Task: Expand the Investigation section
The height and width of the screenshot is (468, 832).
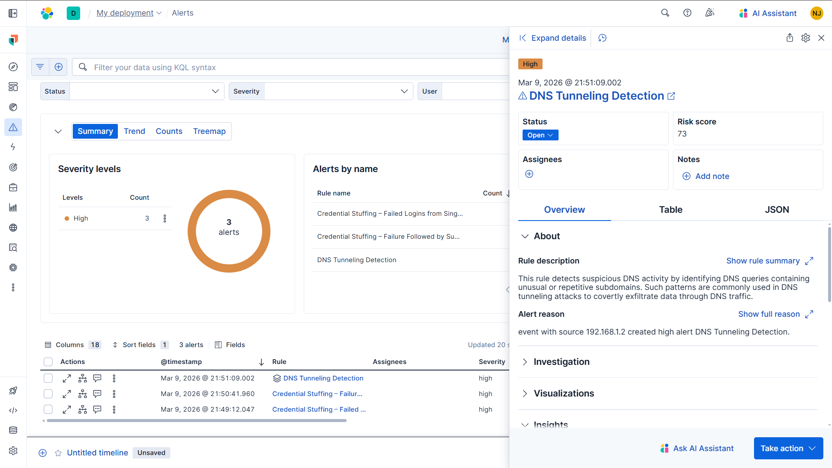Action: 561,362
